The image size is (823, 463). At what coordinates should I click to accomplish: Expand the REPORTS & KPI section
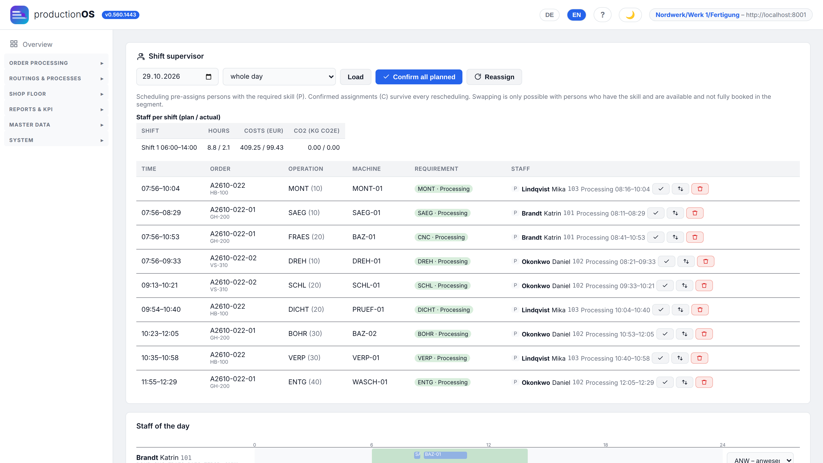56,109
